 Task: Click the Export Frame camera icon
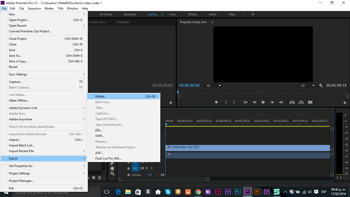pos(310,102)
